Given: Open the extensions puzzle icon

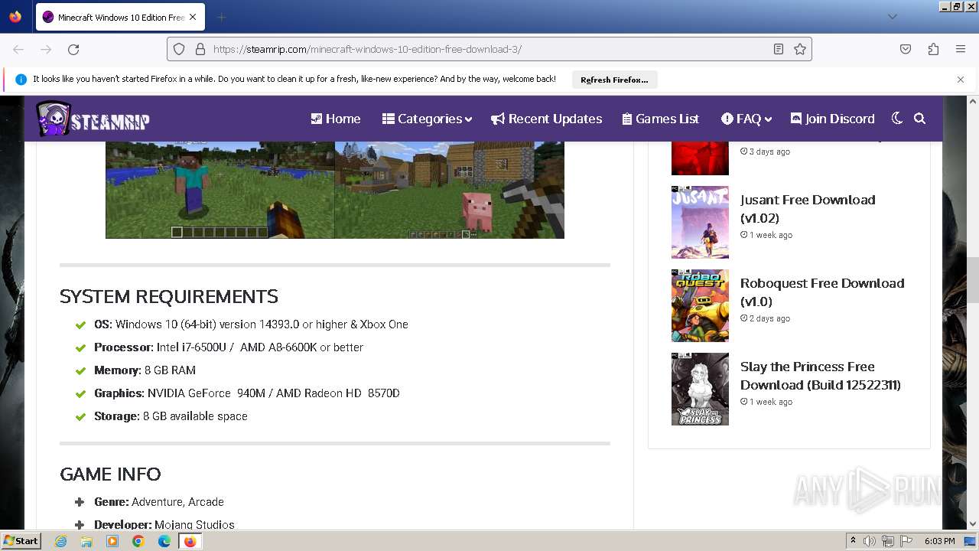Looking at the screenshot, I should click(x=933, y=49).
